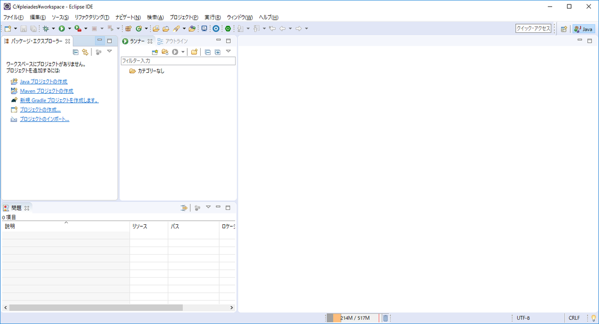Click the New Java Package icon
599x324 pixels.
coord(128,28)
